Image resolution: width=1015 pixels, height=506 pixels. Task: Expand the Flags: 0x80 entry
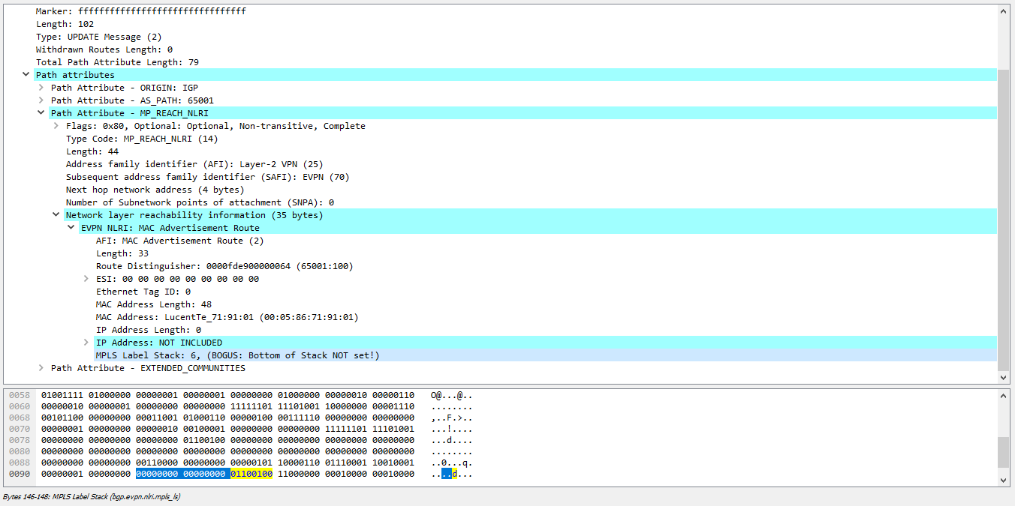(x=56, y=126)
